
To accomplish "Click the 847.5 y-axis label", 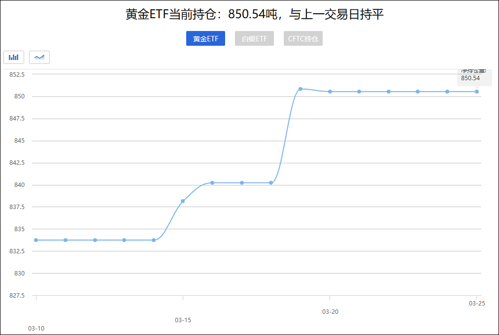I will 17,119.
